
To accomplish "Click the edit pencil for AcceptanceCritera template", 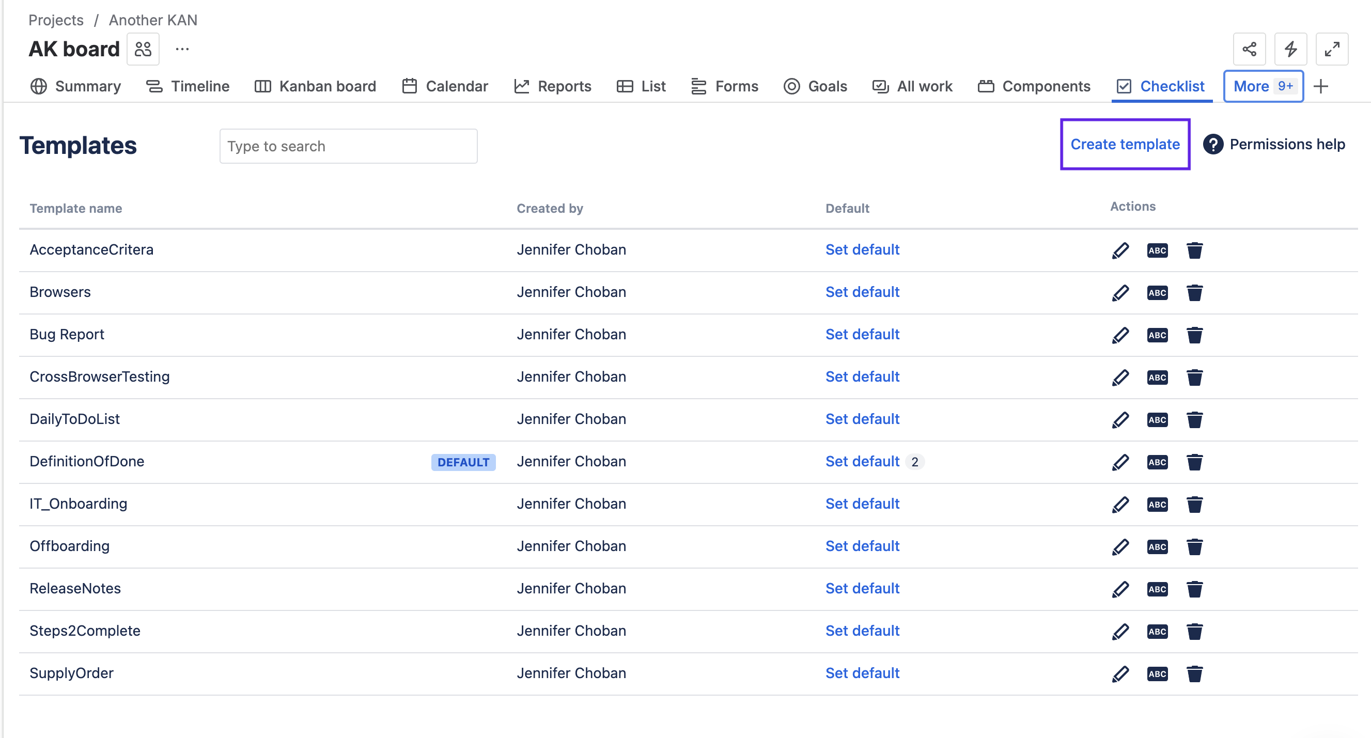I will pyautogui.click(x=1120, y=250).
